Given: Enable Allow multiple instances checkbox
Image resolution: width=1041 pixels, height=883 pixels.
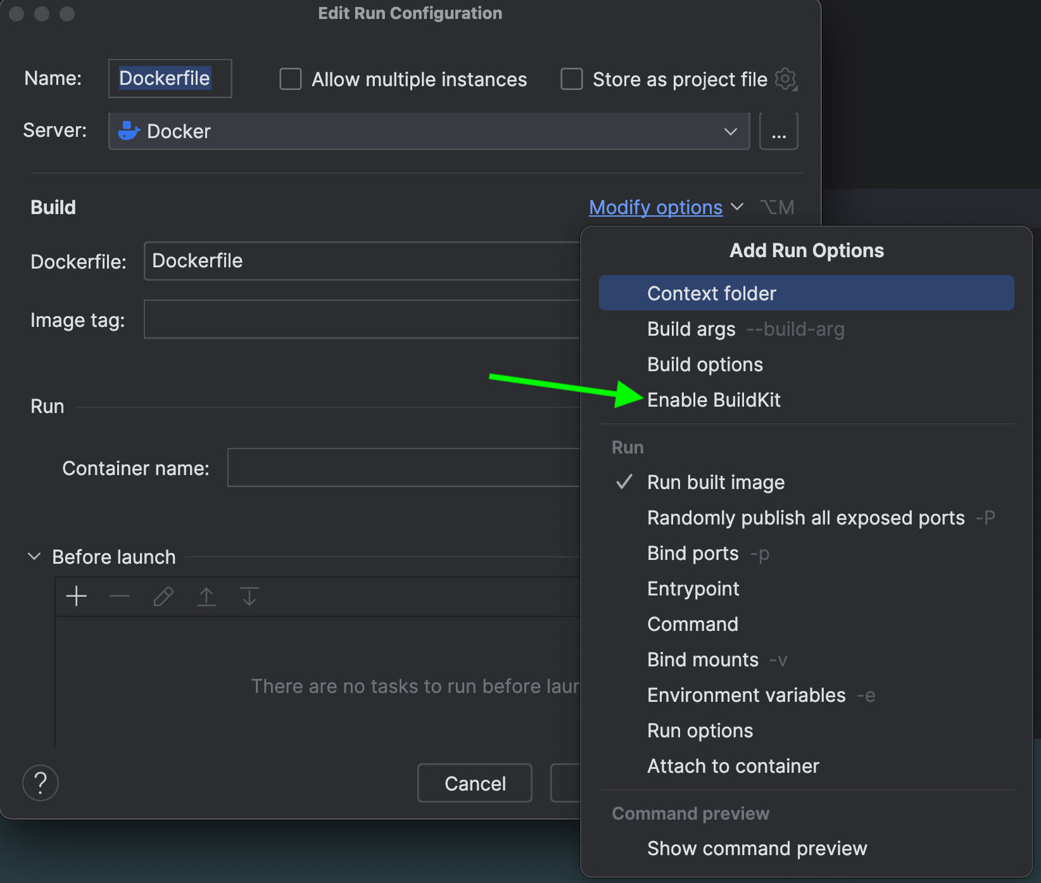Looking at the screenshot, I should tap(291, 79).
